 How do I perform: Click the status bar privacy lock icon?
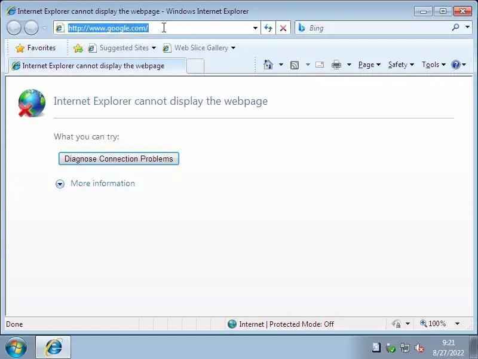(x=396, y=324)
